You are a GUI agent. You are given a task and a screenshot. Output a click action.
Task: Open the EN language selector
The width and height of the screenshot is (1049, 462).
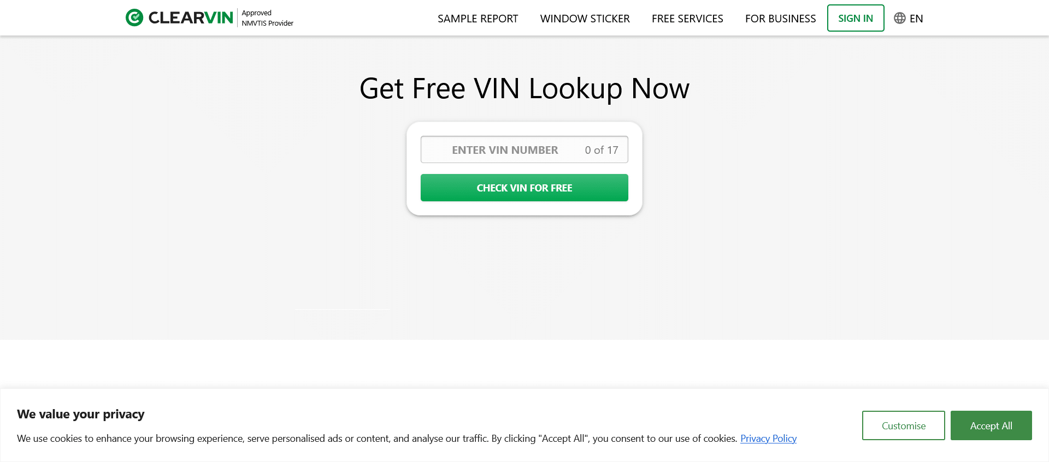pyautogui.click(x=916, y=19)
